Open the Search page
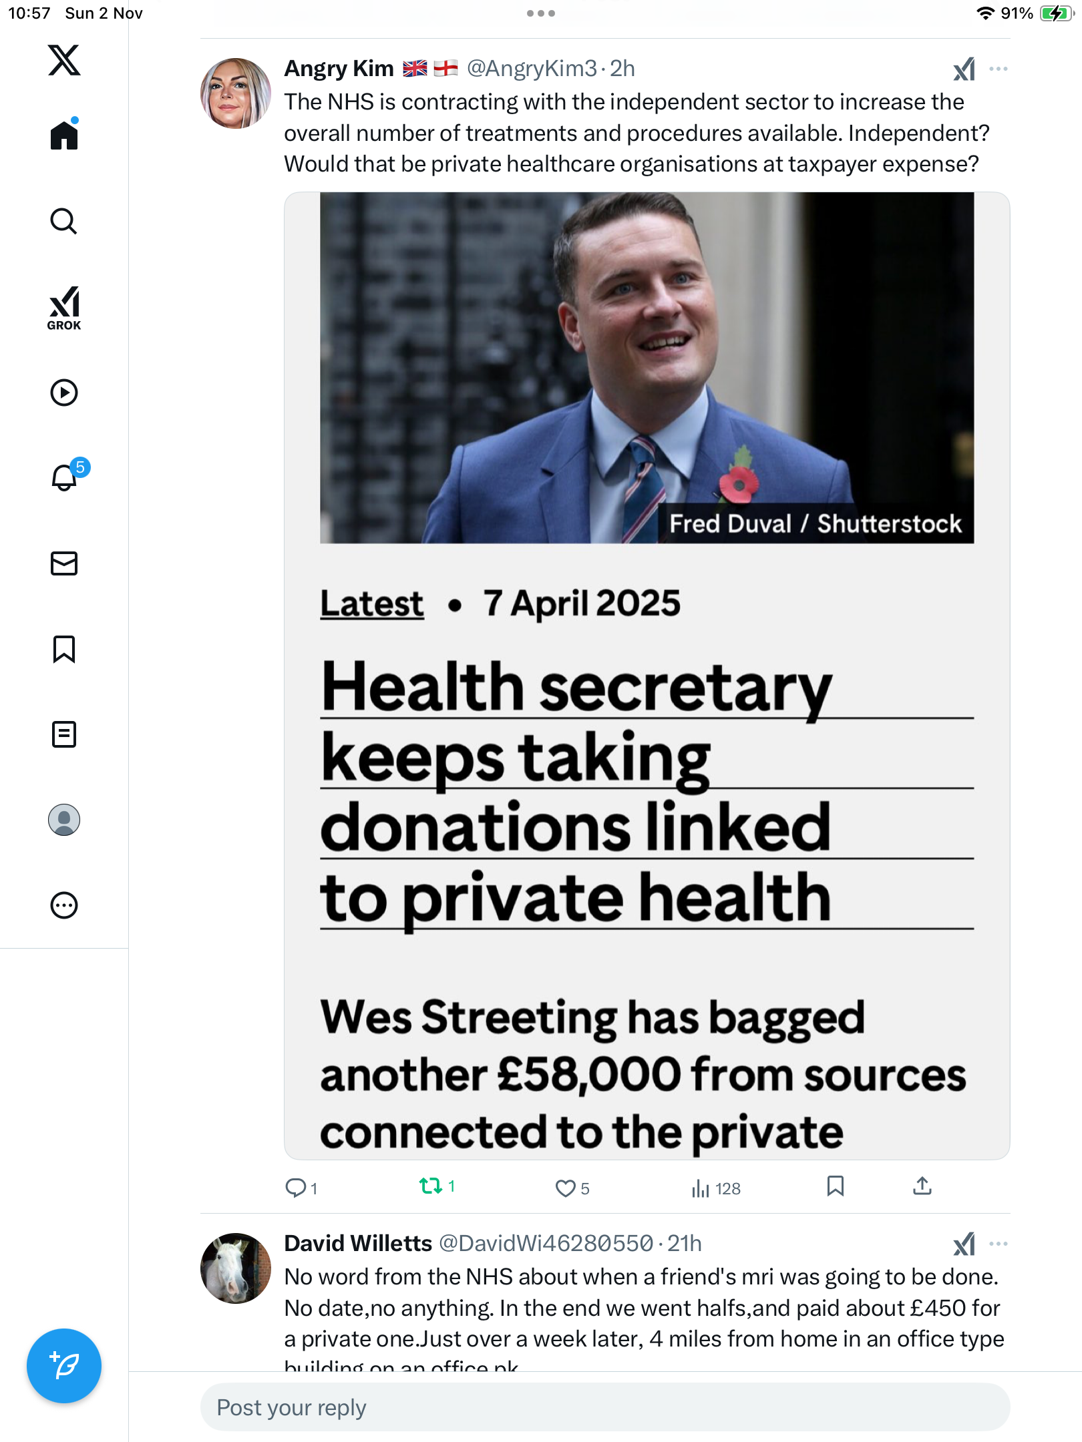Screen dimensions: 1082x1442 pos(64,221)
